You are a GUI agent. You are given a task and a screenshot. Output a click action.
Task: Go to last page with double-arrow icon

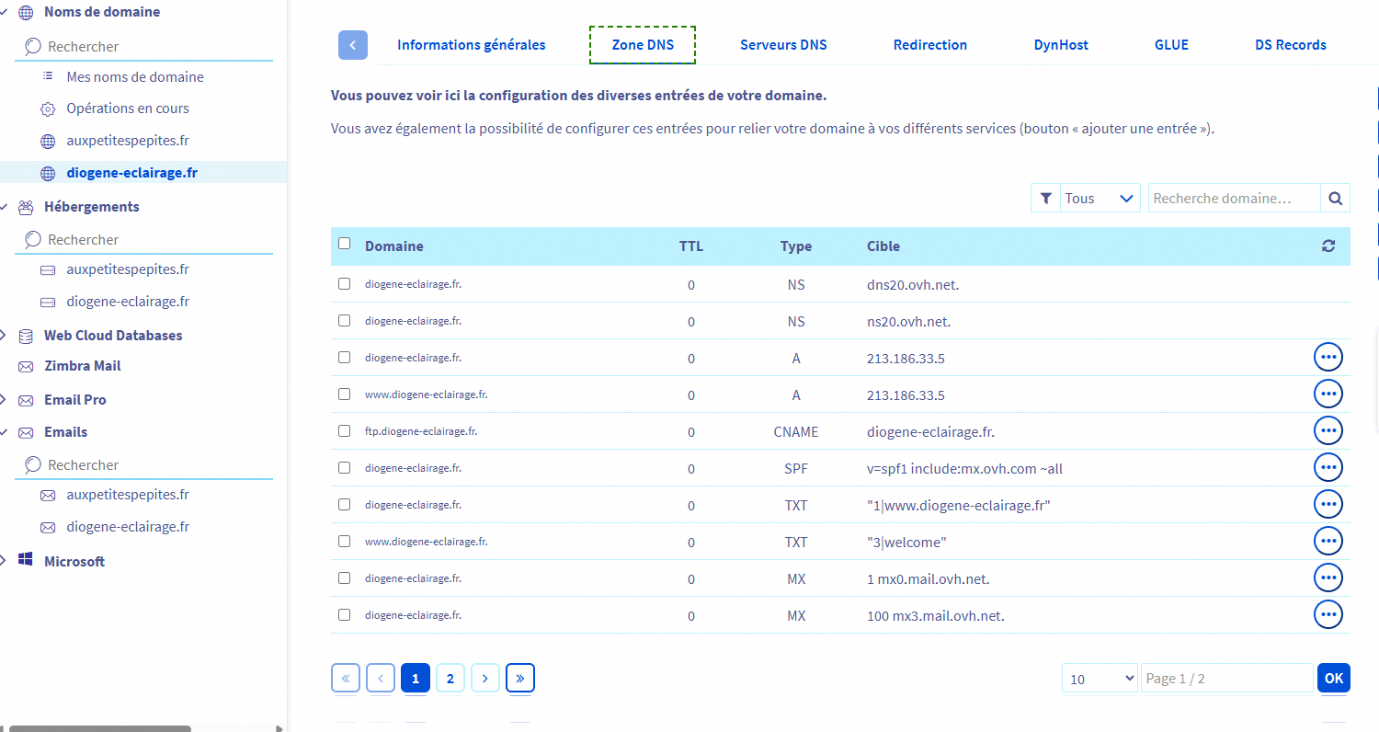519,679
